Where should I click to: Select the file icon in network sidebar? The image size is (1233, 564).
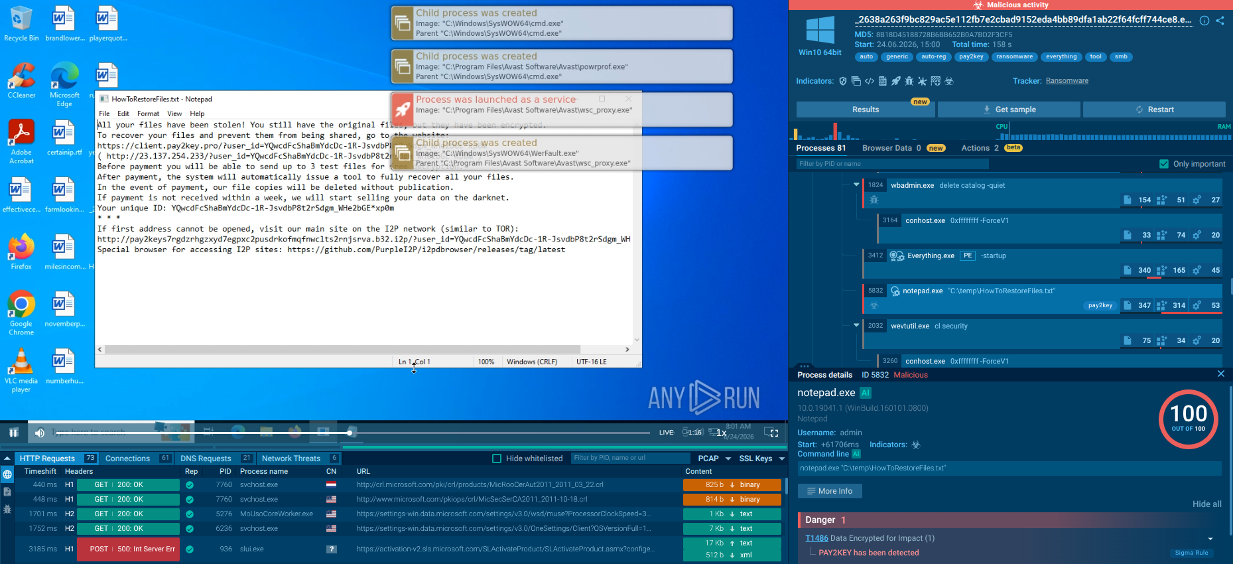(x=7, y=492)
